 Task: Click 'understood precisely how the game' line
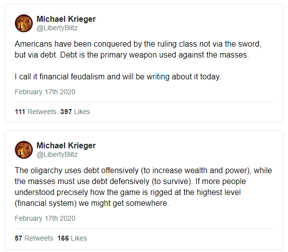128,192
